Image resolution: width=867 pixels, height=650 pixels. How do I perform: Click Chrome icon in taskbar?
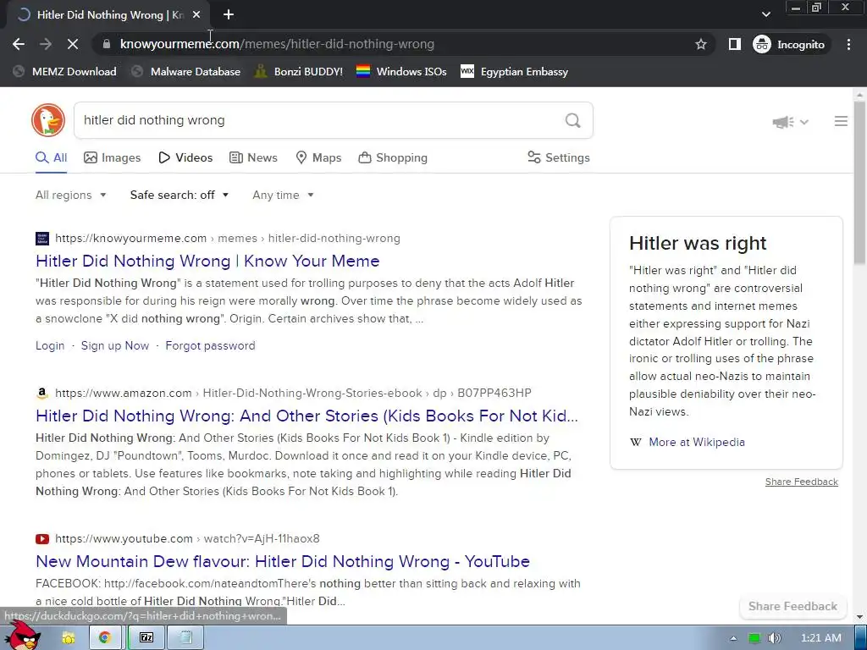click(x=104, y=638)
